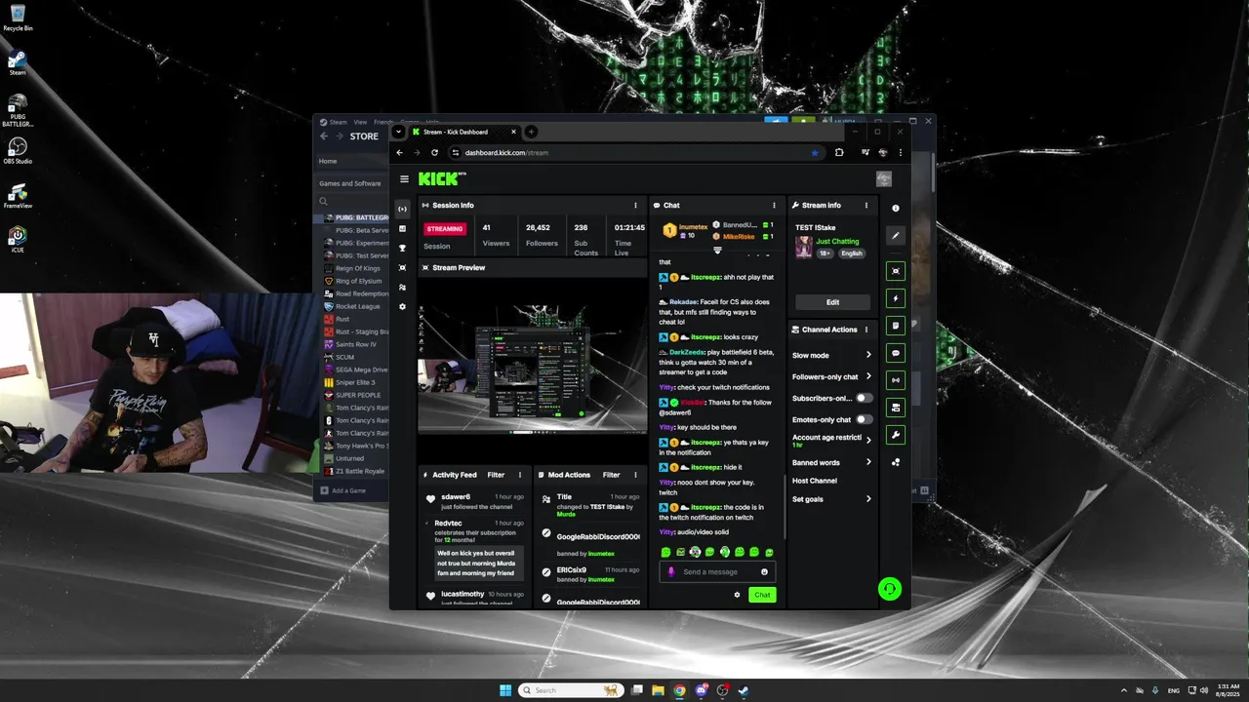Open chat settings gear beside Chat button
The image size is (1249, 702).
pos(737,595)
